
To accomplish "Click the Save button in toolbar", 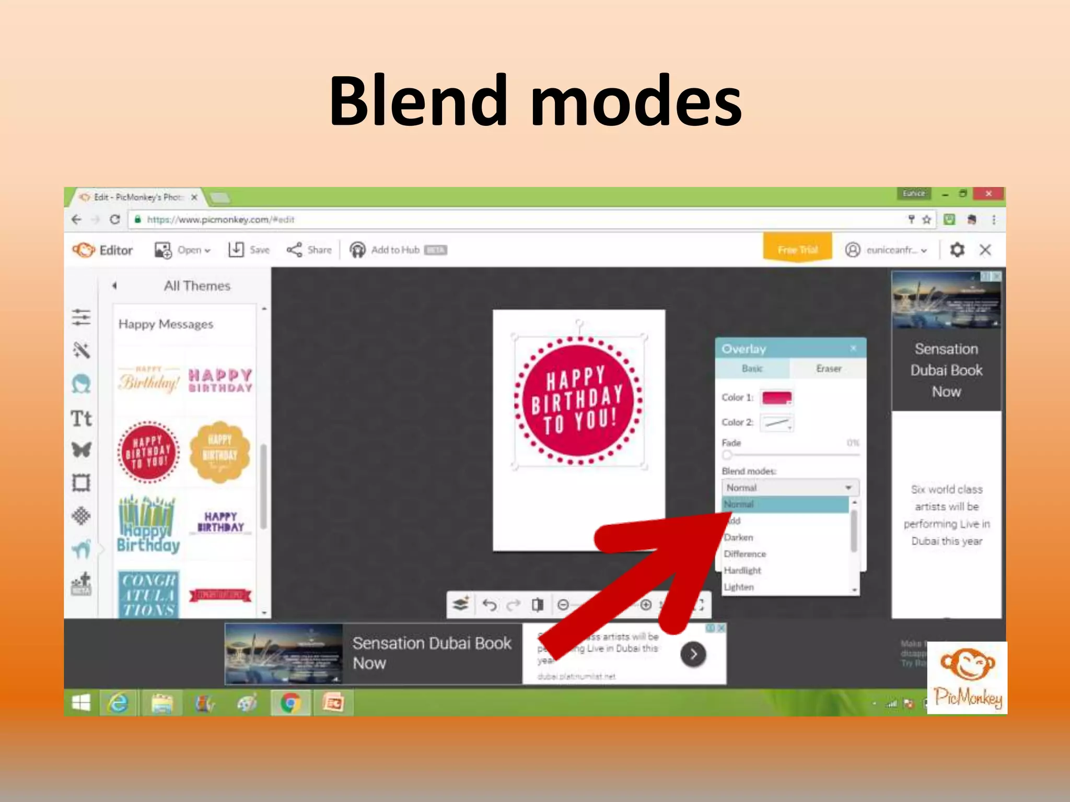I will (249, 250).
